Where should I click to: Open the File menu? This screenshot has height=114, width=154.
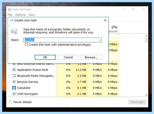click(x=10, y=15)
